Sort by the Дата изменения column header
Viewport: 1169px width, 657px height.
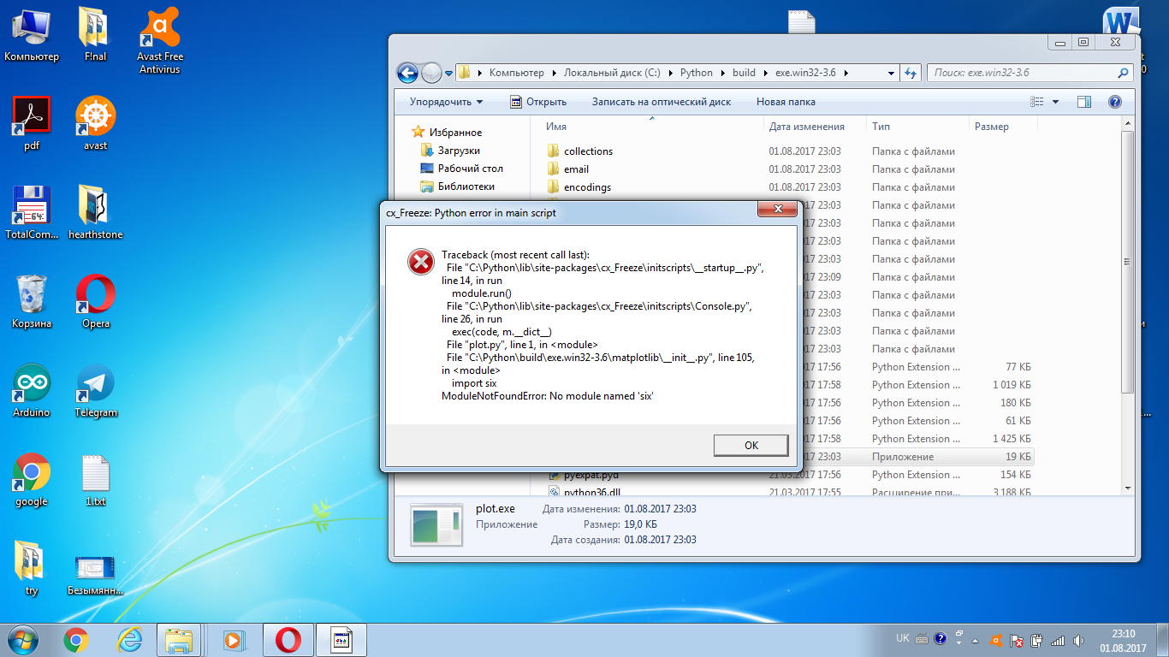click(x=806, y=127)
